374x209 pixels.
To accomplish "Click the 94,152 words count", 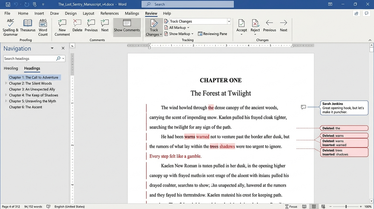I will (33, 206).
